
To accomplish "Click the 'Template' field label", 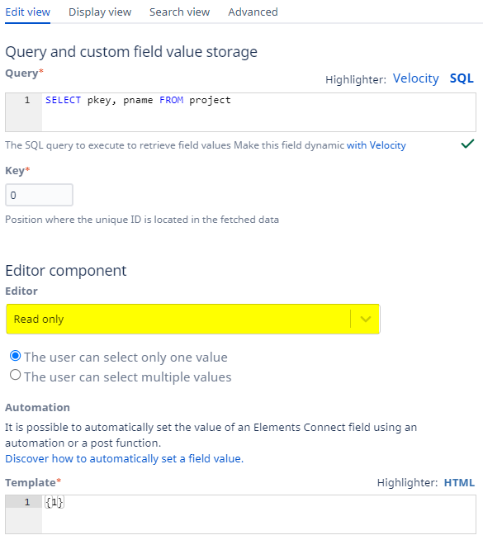I will pos(33,482).
